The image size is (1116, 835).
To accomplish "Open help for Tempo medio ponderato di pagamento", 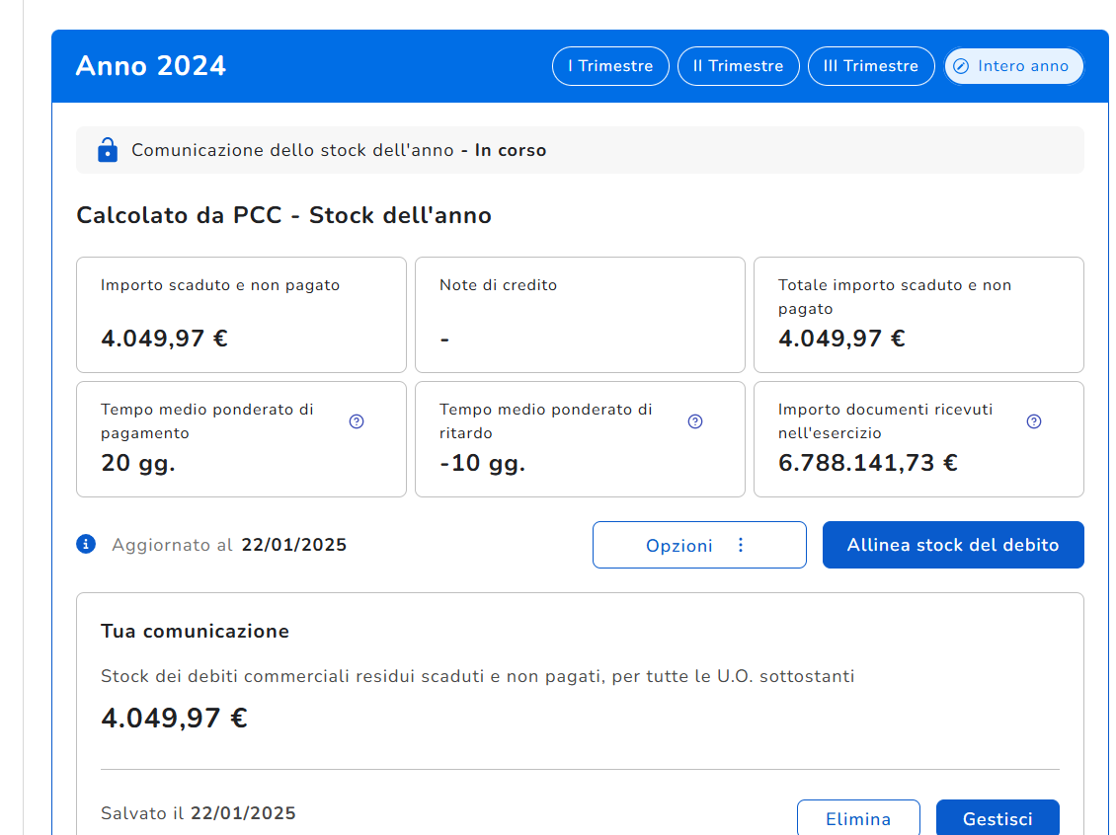I will (357, 421).
